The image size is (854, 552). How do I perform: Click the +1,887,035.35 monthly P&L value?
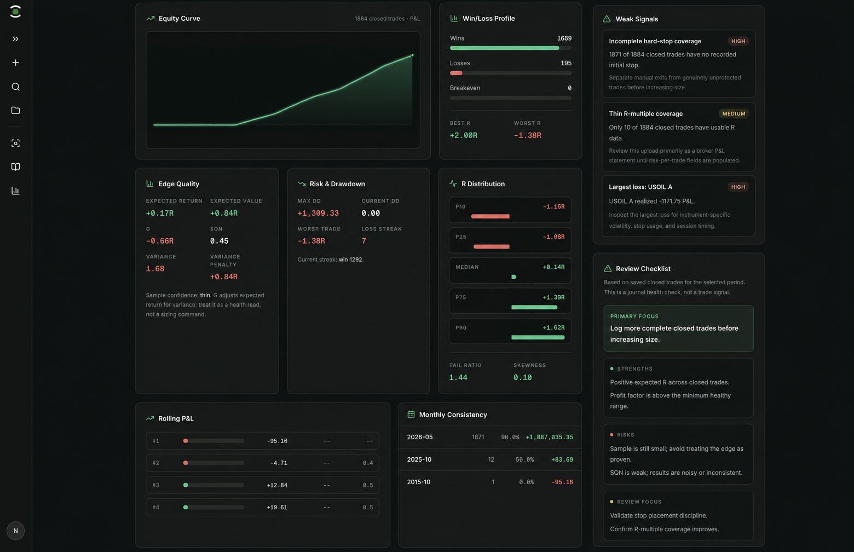pyautogui.click(x=549, y=437)
